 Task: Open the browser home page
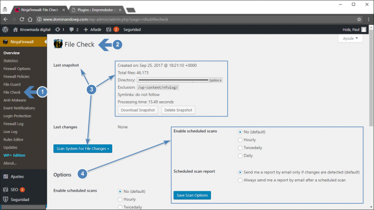pos(30,19)
